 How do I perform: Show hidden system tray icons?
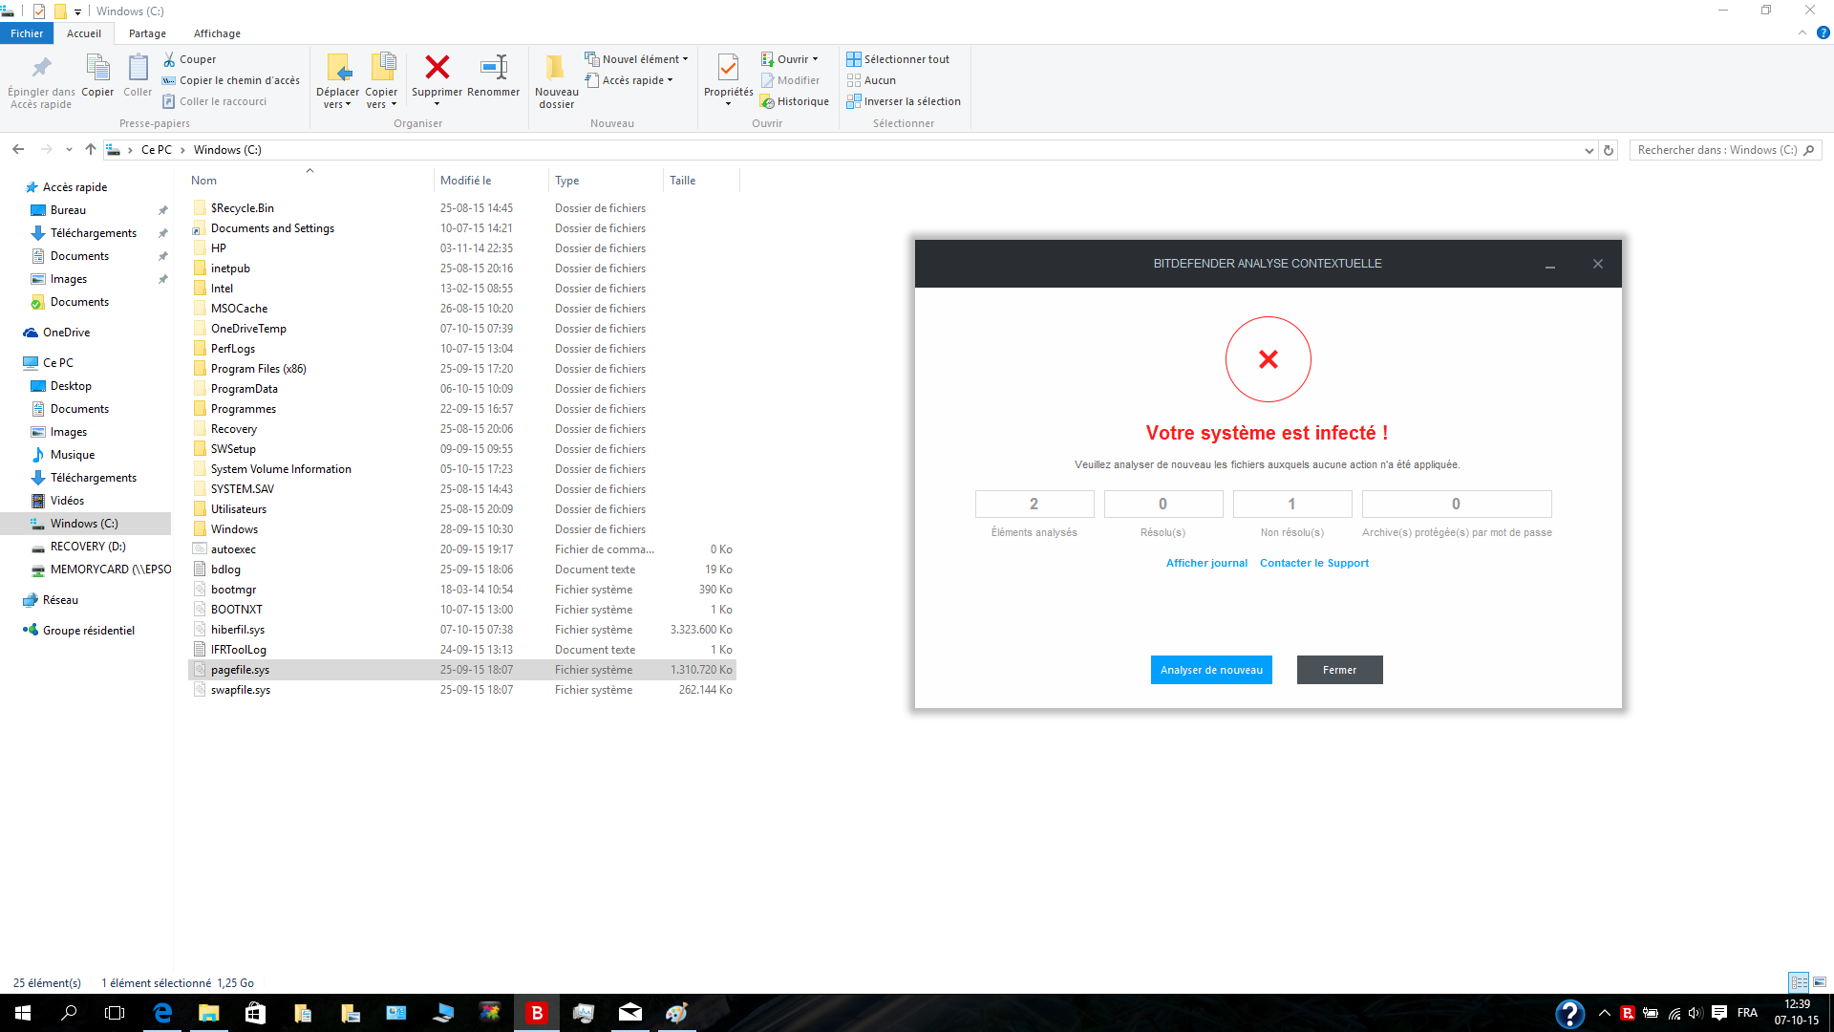(x=1605, y=1013)
